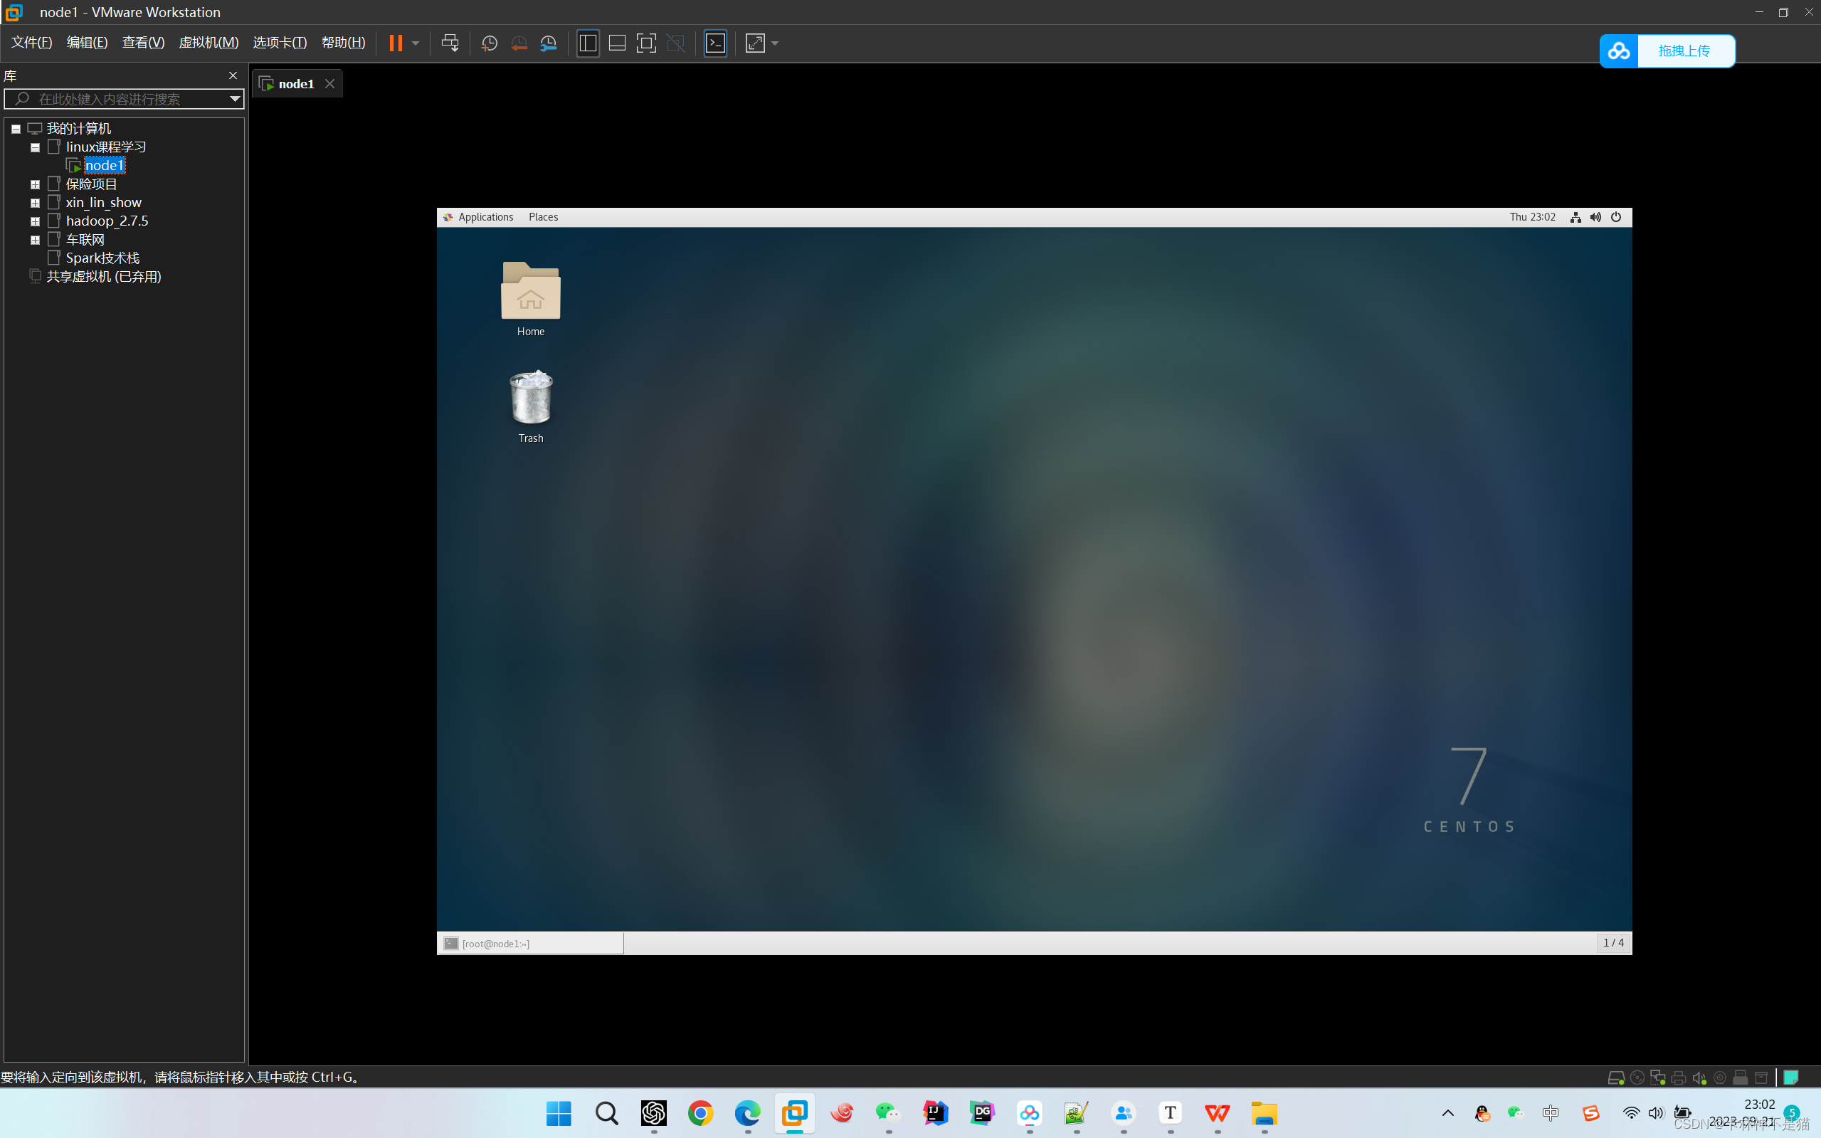Image resolution: width=1821 pixels, height=1138 pixels.
Task: Open the snapshot manager
Action: [x=549, y=43]
